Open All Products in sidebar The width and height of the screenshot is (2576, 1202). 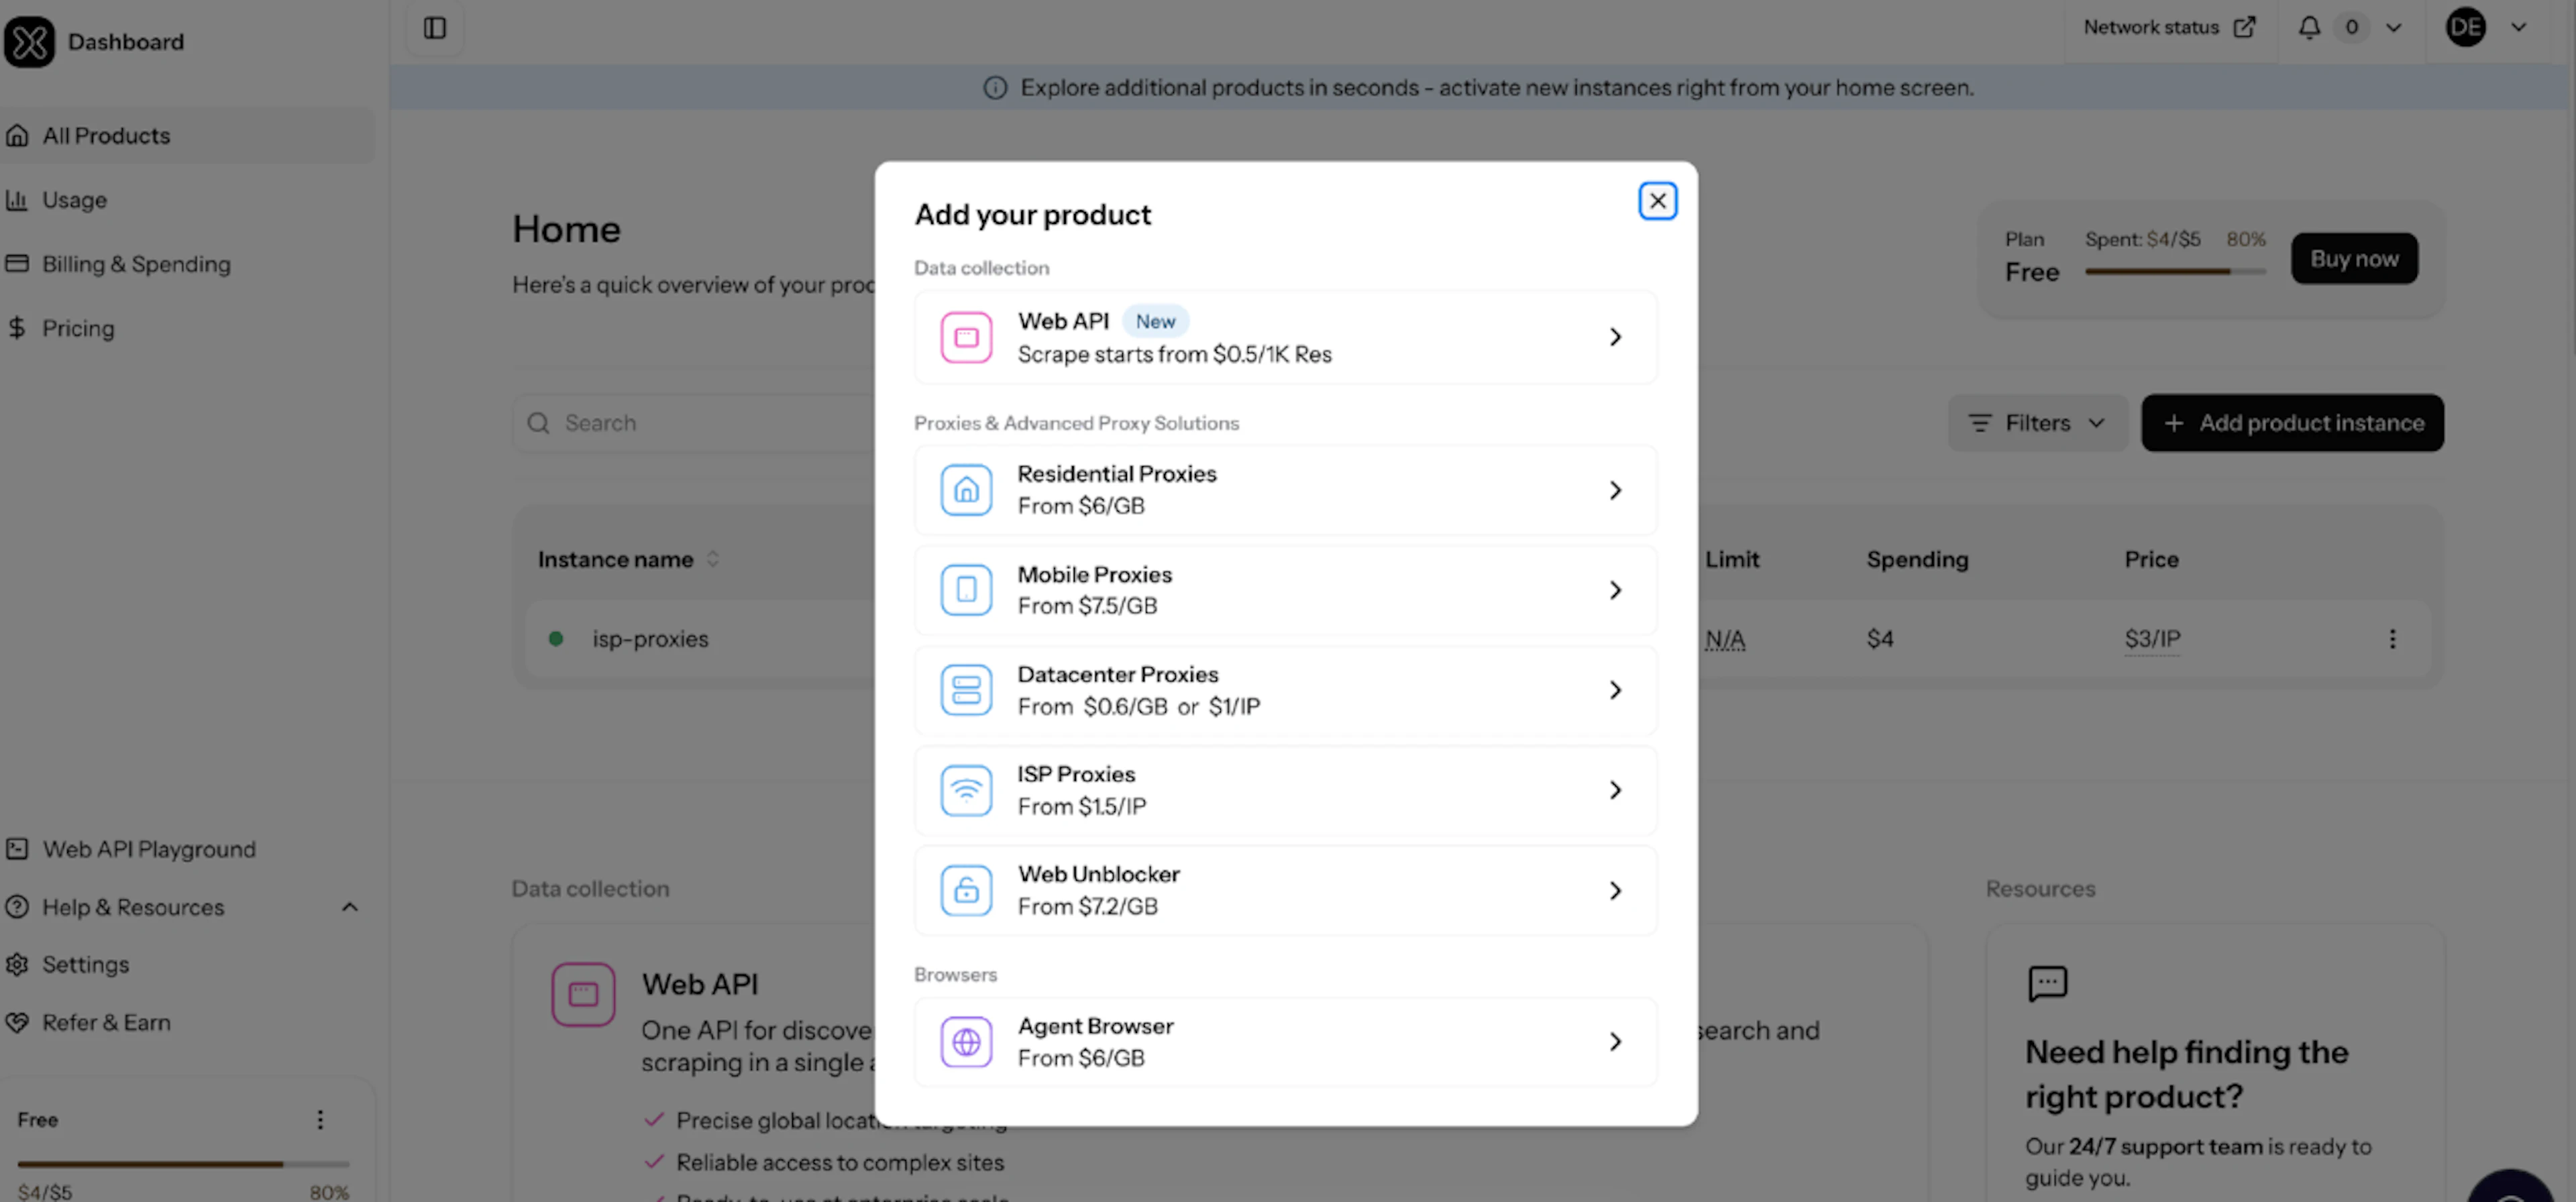(x=187, y=136)
